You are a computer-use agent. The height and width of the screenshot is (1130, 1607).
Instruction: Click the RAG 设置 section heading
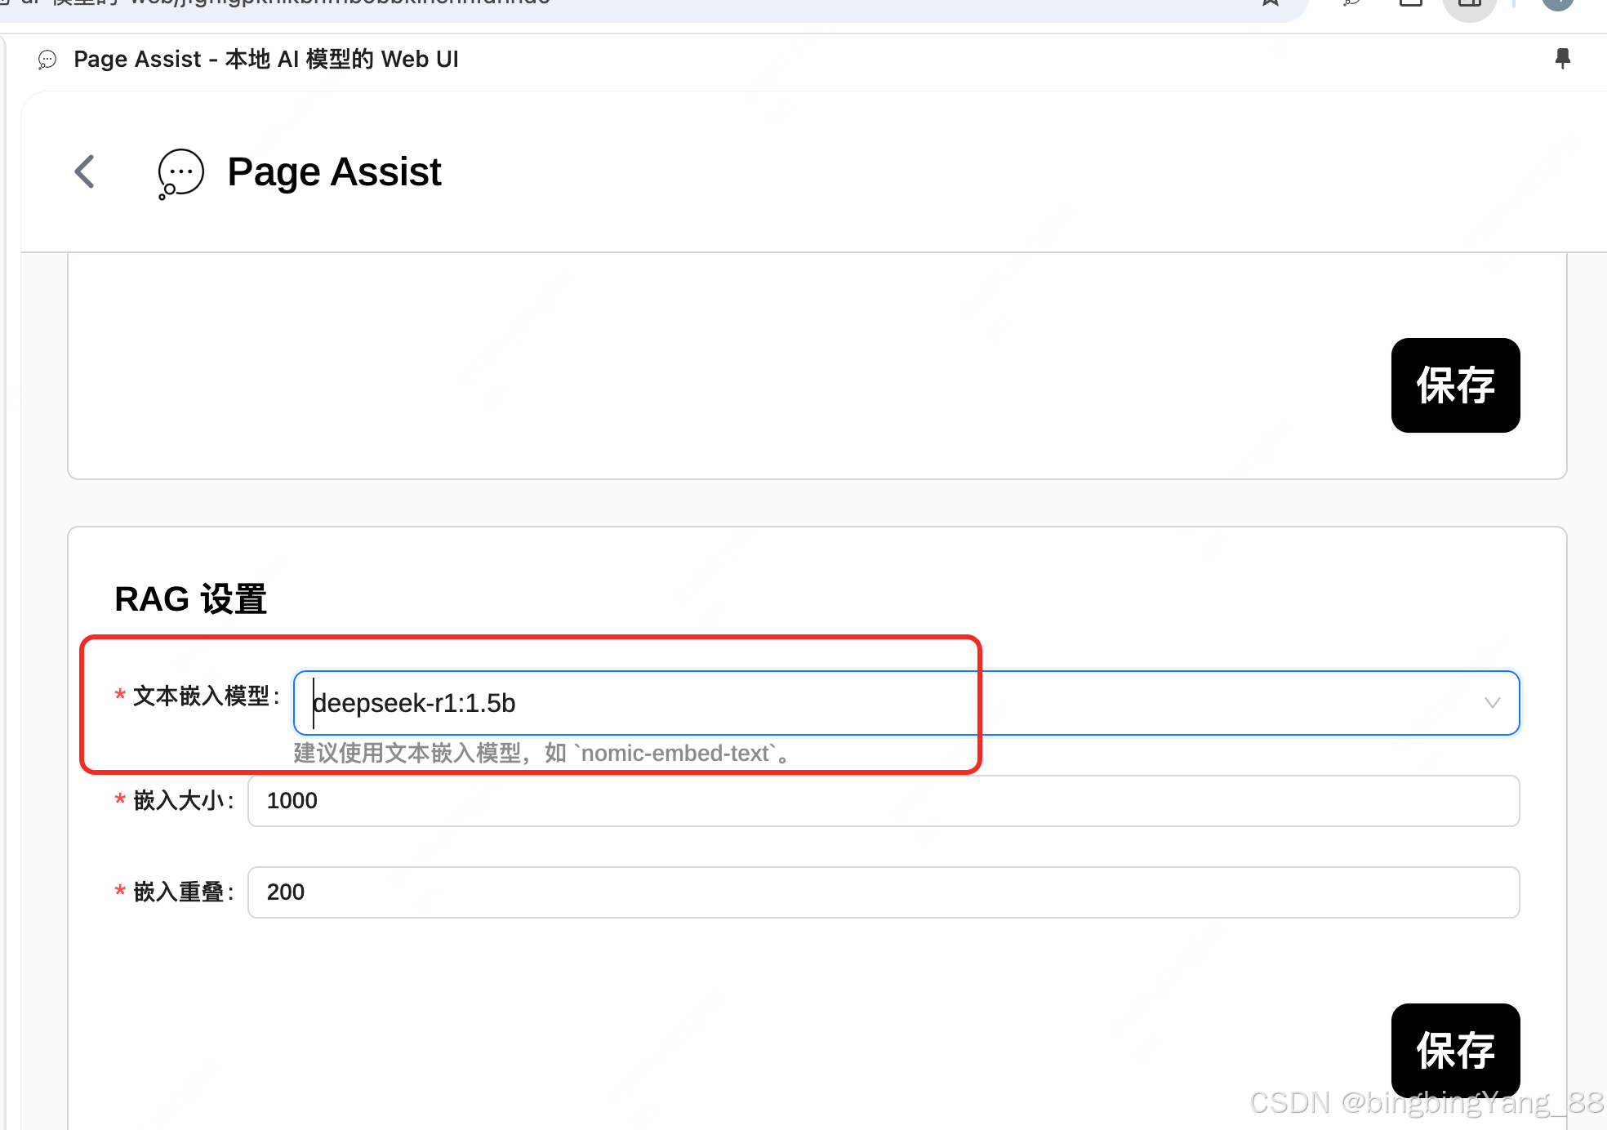click(190, 598)
